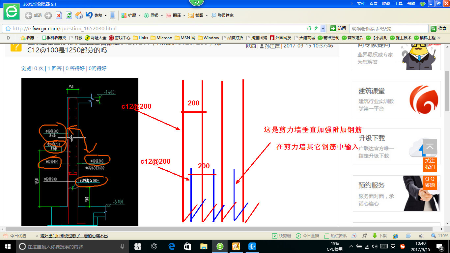Click the skin shirt icon in title bar
Image resolution: width=450 pixels, height=253 pixels.
click(x=423, y=4)
